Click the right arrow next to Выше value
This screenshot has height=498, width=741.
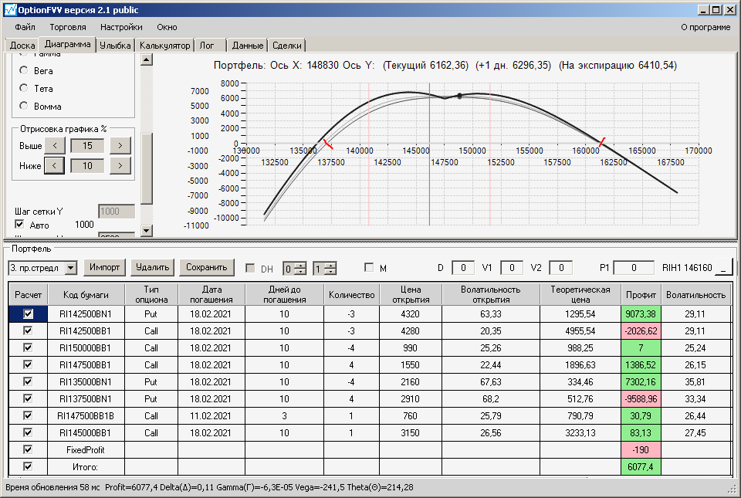120,145
